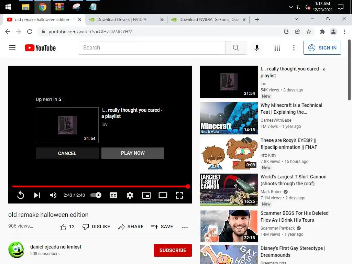The image size is (352, 264).
Task: Open Mark Rober channel link
Action: click(x=271, y=192)
